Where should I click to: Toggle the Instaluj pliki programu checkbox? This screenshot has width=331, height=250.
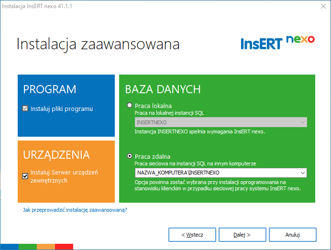[25, 109]
